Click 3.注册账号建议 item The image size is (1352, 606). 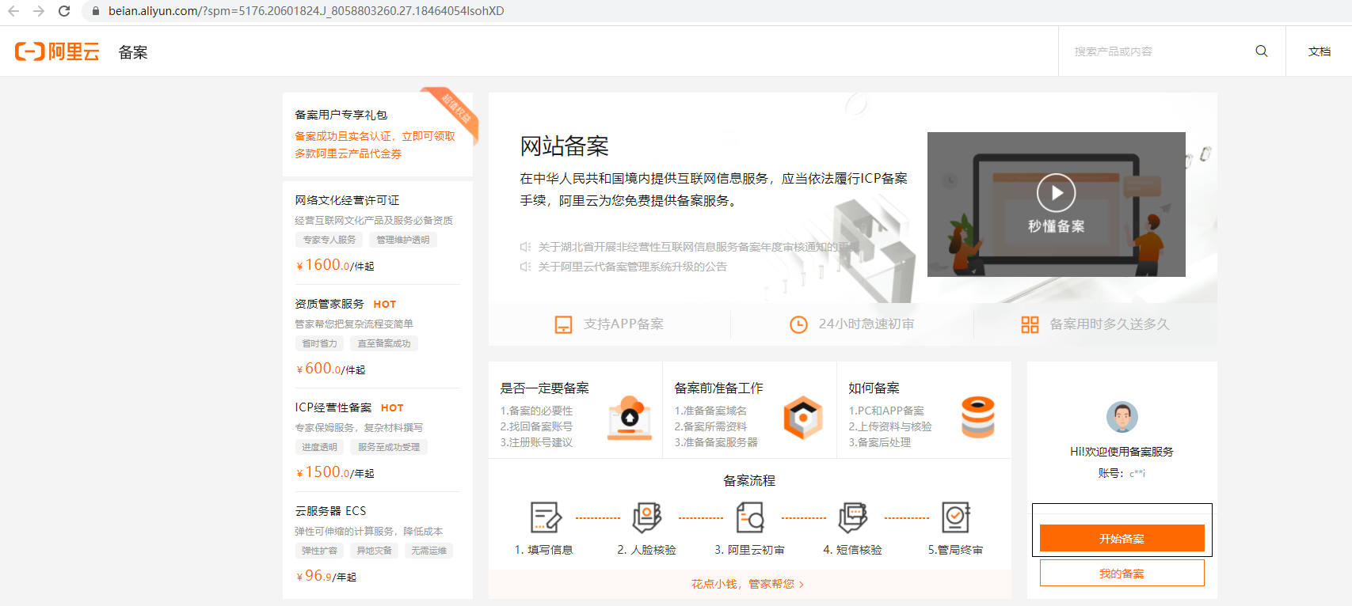[x=536, y=442]
